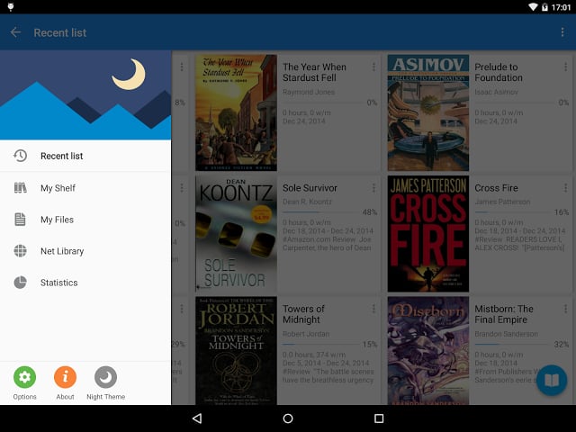Open Recent list from the drawer
Screen dimensions: 576x432
61,157
